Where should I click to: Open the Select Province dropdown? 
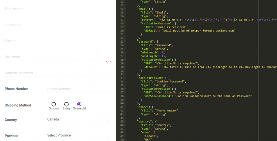79,136
